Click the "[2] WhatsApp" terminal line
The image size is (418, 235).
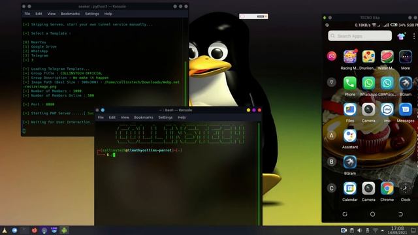[x=35, y=51]
